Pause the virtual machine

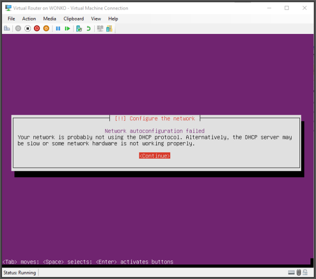tap(58, 28)
